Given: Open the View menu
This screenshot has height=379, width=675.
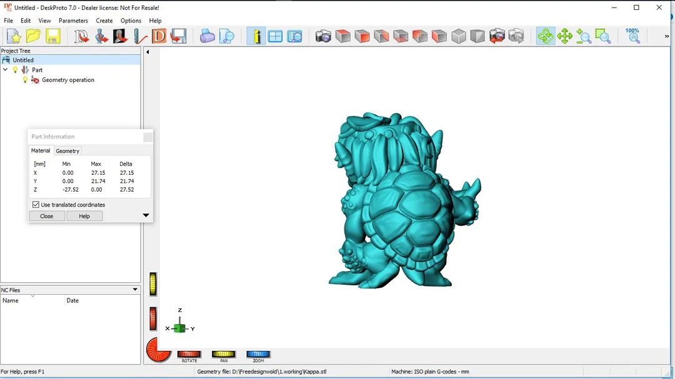Looking at the screenshot, I should 44,21.
